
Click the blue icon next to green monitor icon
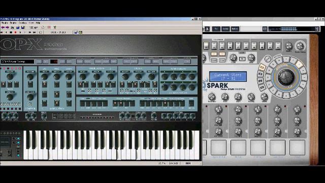pos(76,33)
